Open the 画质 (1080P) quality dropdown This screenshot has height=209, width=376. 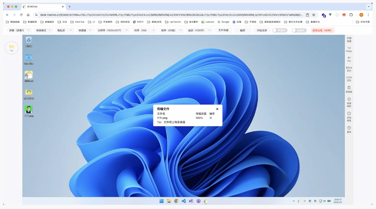(x=198, y=30)
